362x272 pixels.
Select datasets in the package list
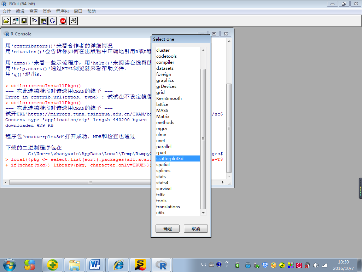178,68
